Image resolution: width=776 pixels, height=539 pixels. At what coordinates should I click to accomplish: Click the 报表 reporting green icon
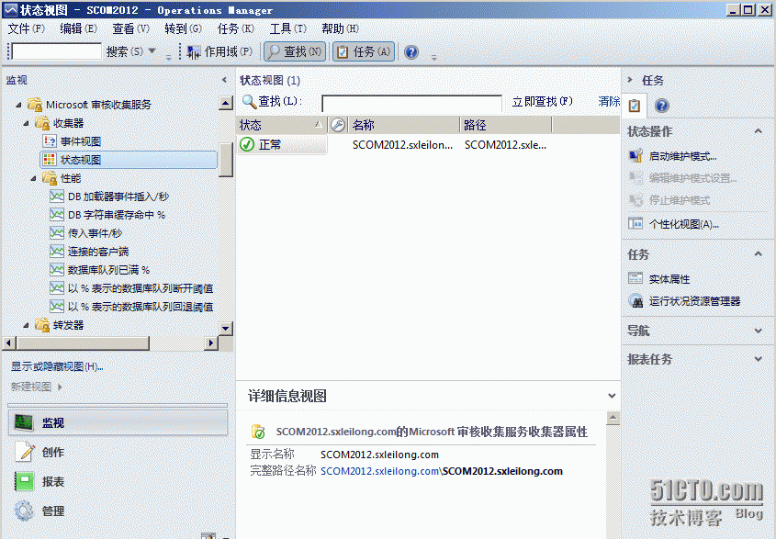tap(24, 481)
